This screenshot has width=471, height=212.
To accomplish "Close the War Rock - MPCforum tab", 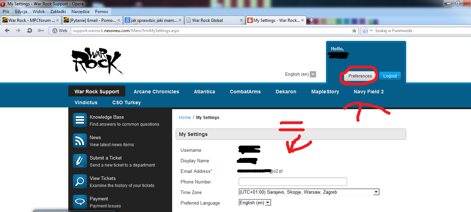I will [58, 20].
